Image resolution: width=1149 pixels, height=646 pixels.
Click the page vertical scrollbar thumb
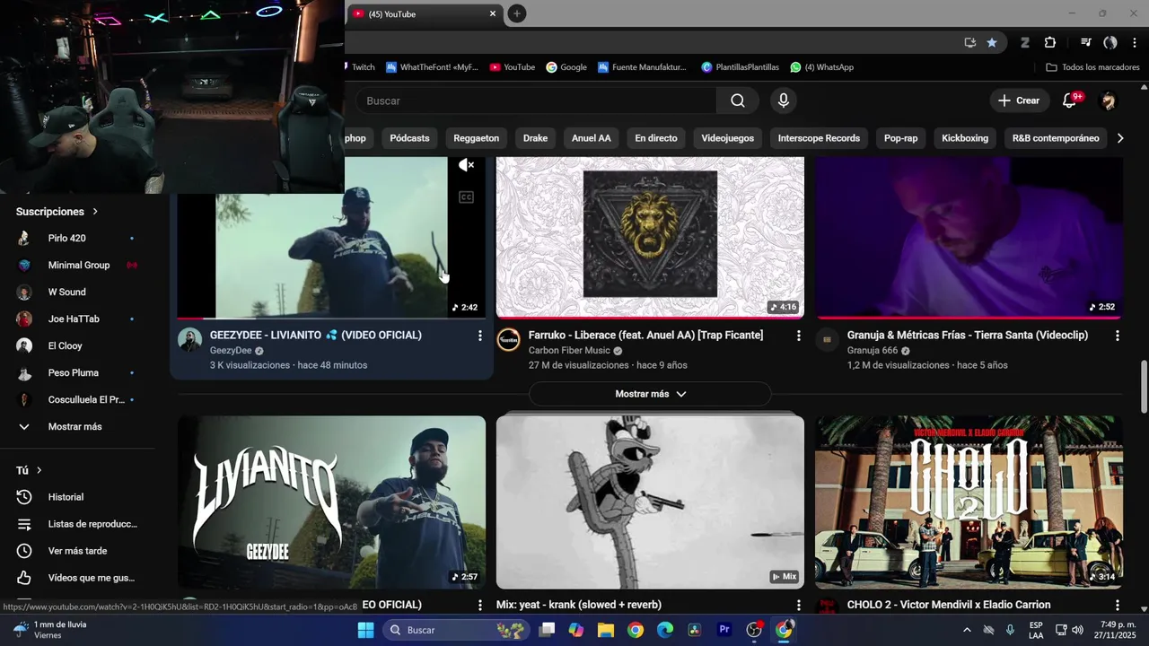(1144, 386)
